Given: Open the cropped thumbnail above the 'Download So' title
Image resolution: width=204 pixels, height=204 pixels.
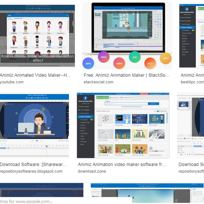Looking at the screenshot, I should (x=191, y=125).
